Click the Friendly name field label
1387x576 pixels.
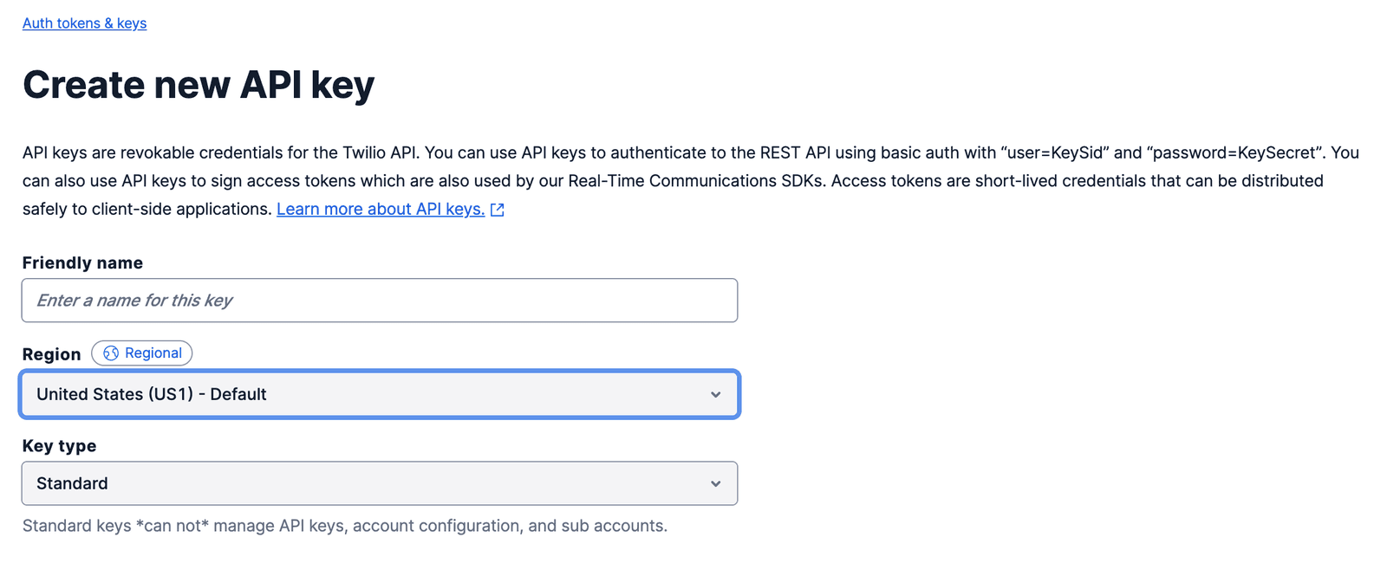82,263
